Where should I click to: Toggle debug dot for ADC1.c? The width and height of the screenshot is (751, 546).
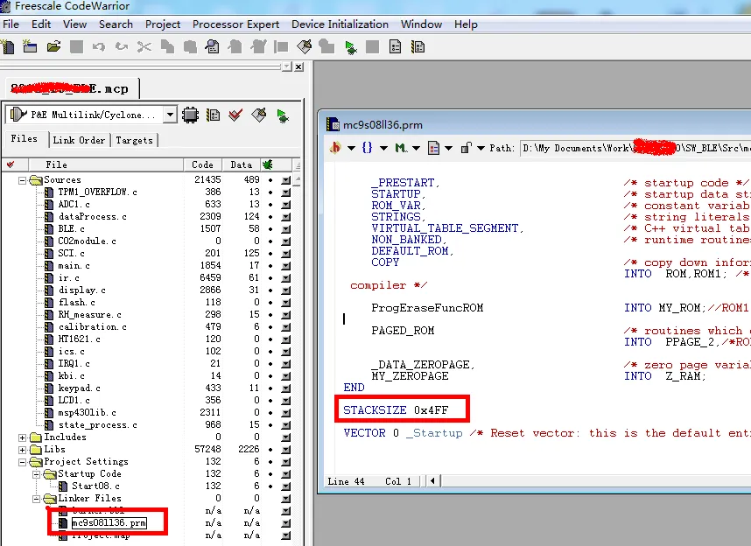click(270, 205)
